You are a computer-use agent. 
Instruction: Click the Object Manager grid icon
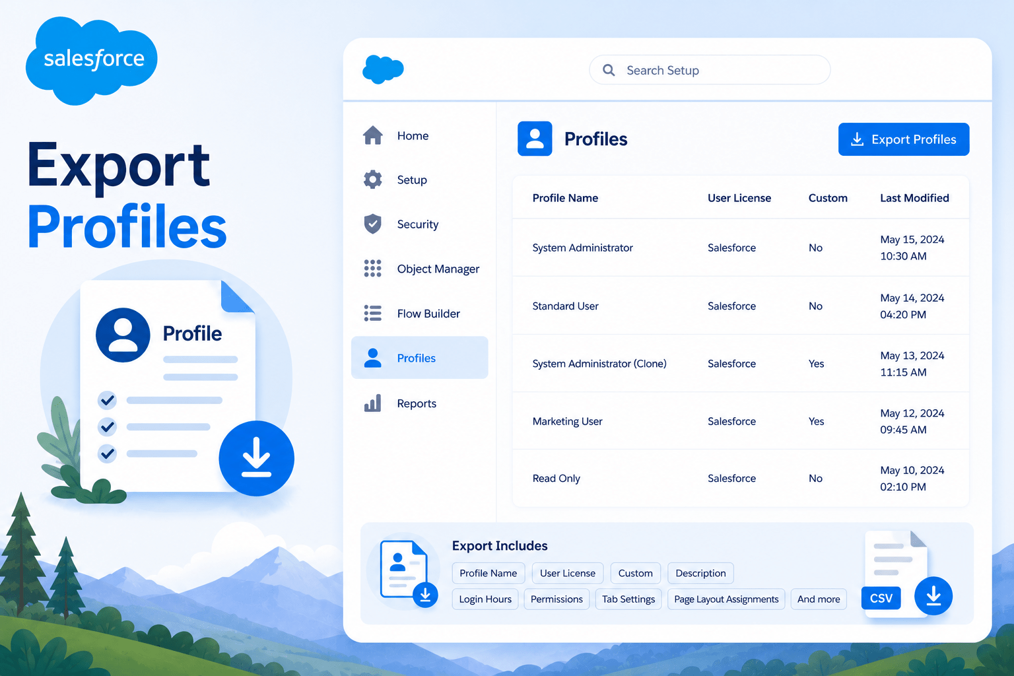[x=373, y=268]
